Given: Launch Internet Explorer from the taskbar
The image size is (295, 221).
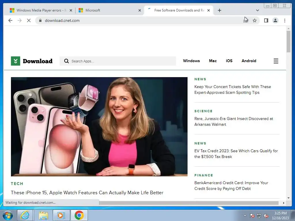Looking at the screenshot, I should click(x=25, y=215).
